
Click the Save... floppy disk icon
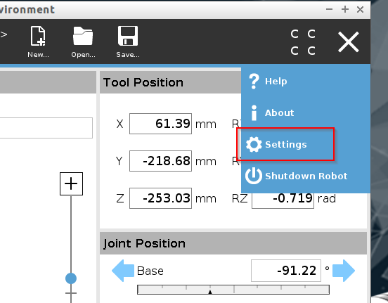point(128,41)
